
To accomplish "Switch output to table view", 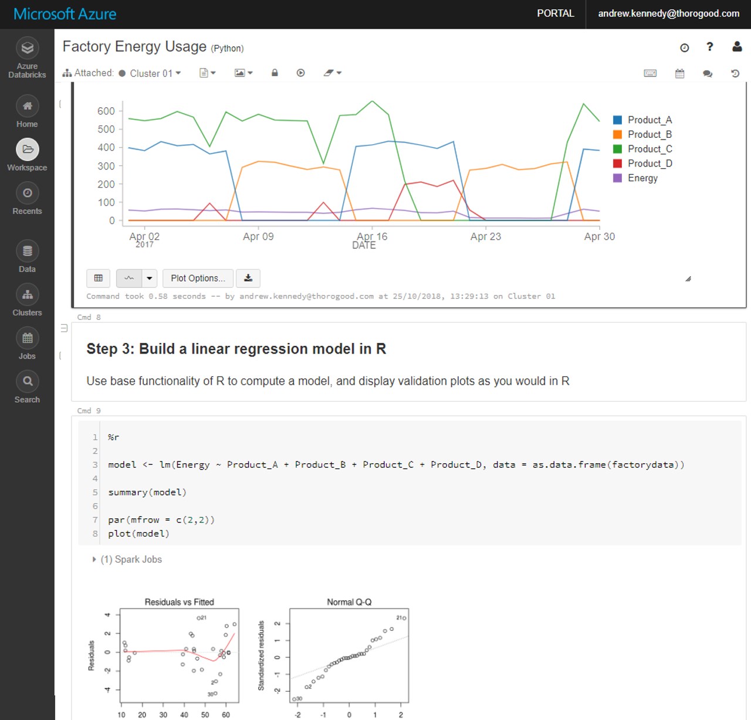I will pos(99,278).
